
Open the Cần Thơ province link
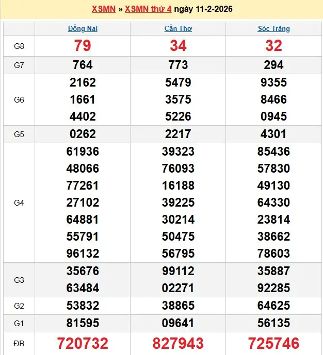tap(178, 29)
